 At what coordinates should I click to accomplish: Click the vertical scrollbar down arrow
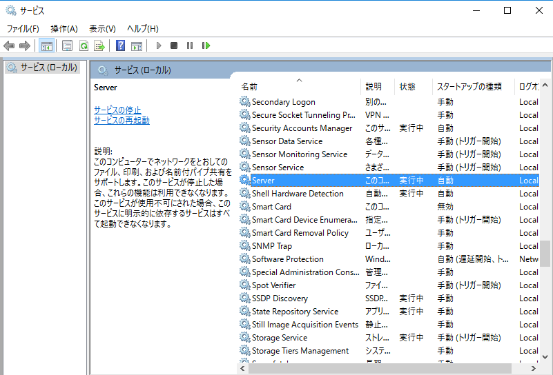click(x=545, y=357)
